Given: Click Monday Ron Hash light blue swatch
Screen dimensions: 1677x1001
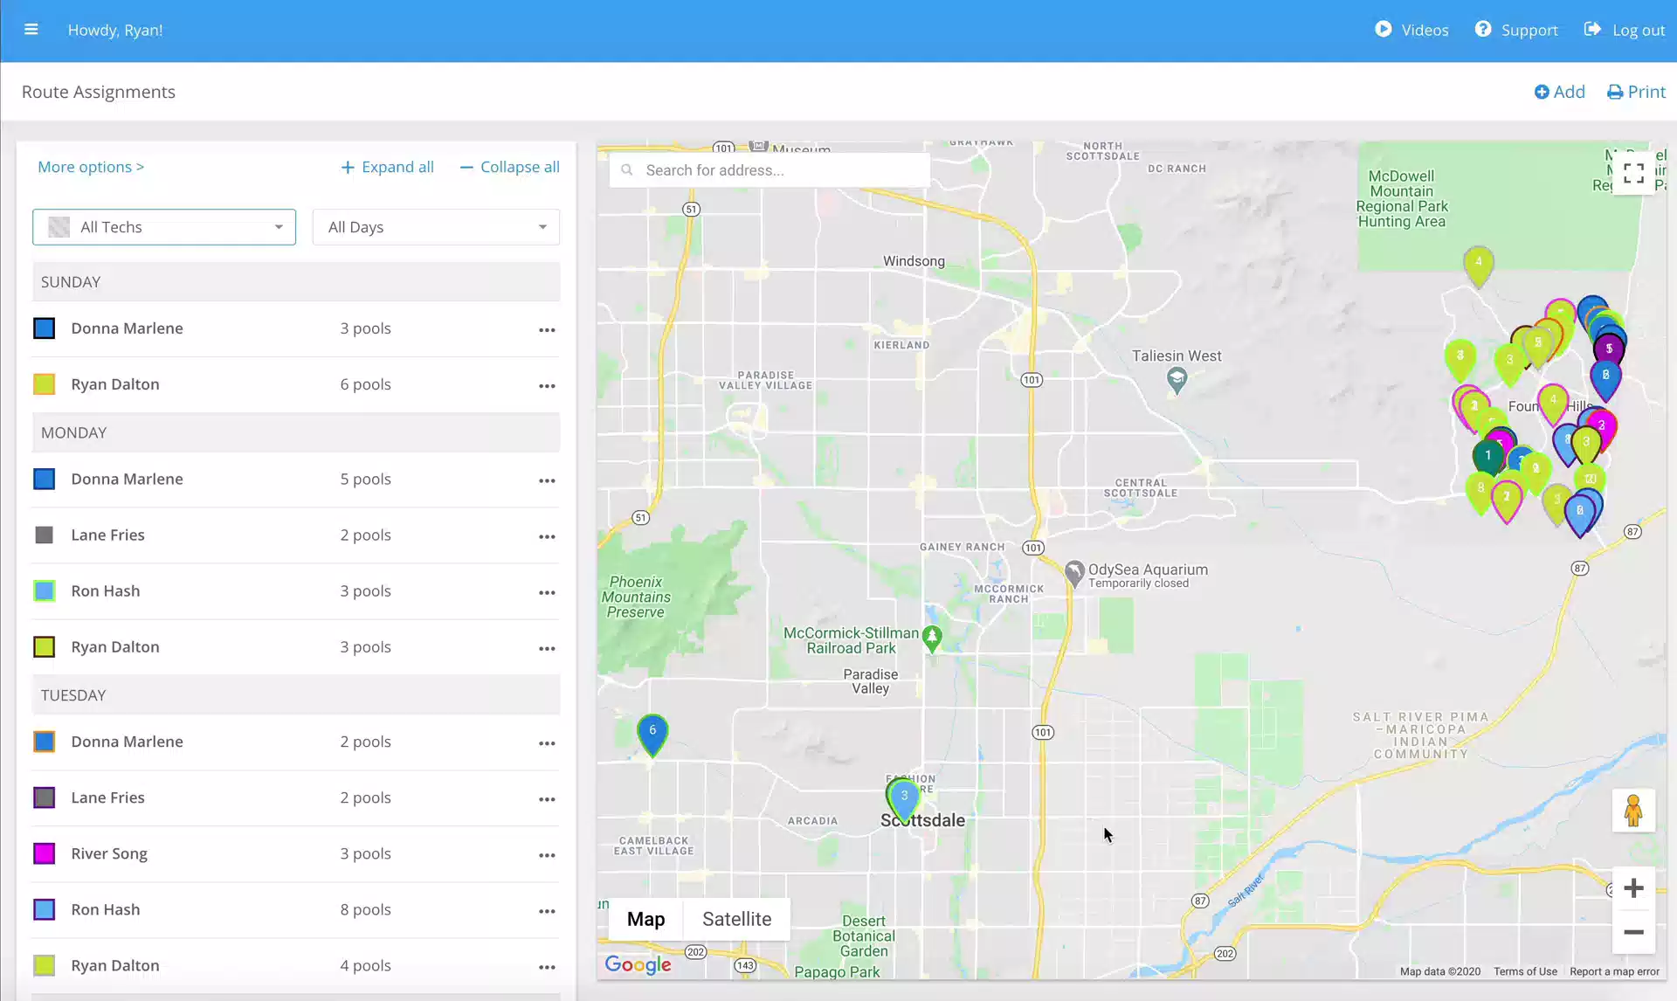Looking at the screenshot, I should coord(44,590).
